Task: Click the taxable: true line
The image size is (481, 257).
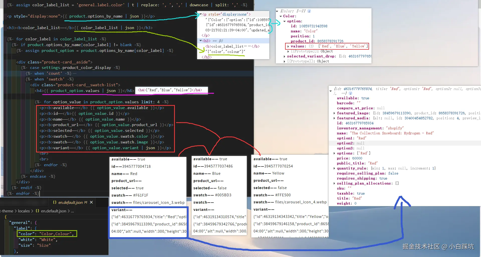Action: click(x=351, y=193)
